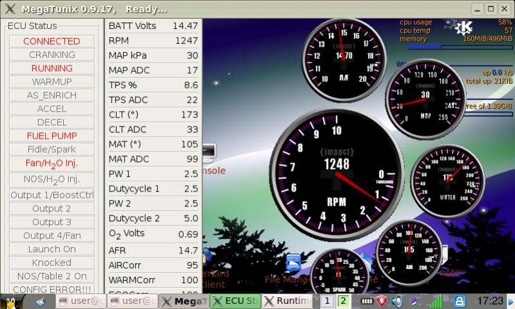This screenshot has width=515, height=309.
Task: Switch to Runtime taskbar window entry
Action: [x=286, y=301]
